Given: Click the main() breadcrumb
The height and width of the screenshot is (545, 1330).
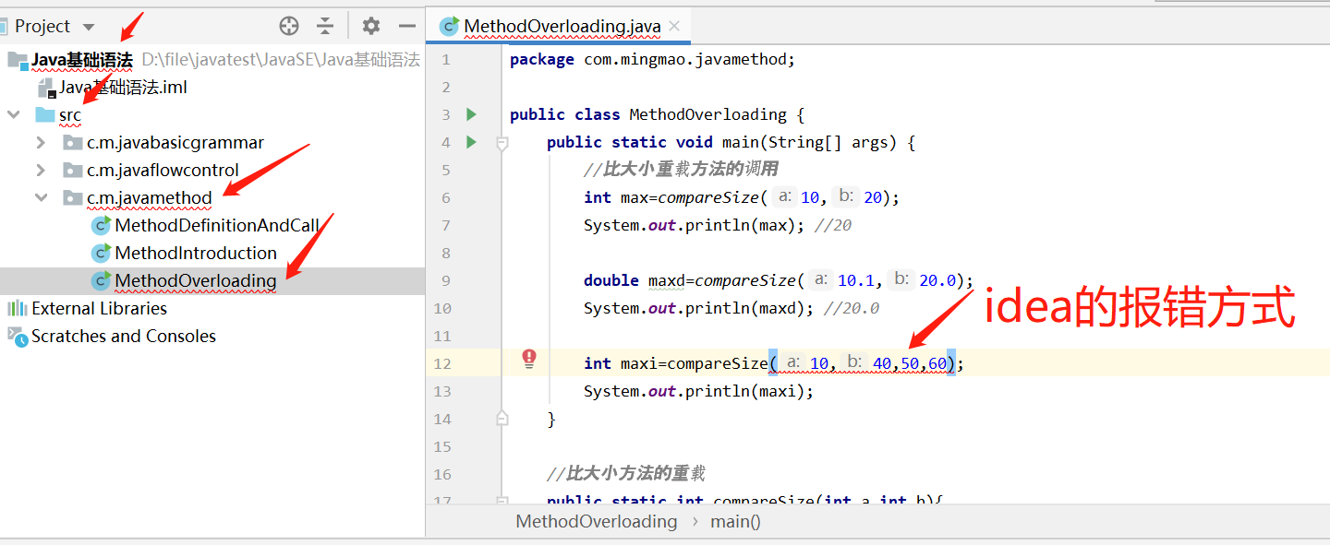Looking at the screenshot, I should 736,522.
